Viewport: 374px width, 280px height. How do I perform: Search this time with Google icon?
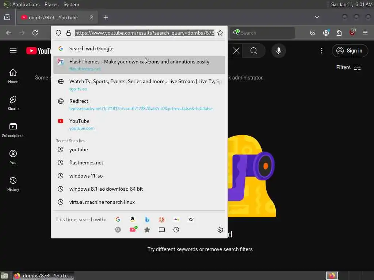pos(118,219)
